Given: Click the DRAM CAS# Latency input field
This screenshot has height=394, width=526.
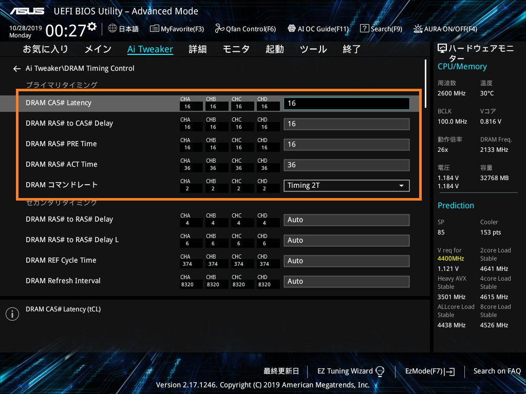Looking at the screenshot, I should pos(347,104).
